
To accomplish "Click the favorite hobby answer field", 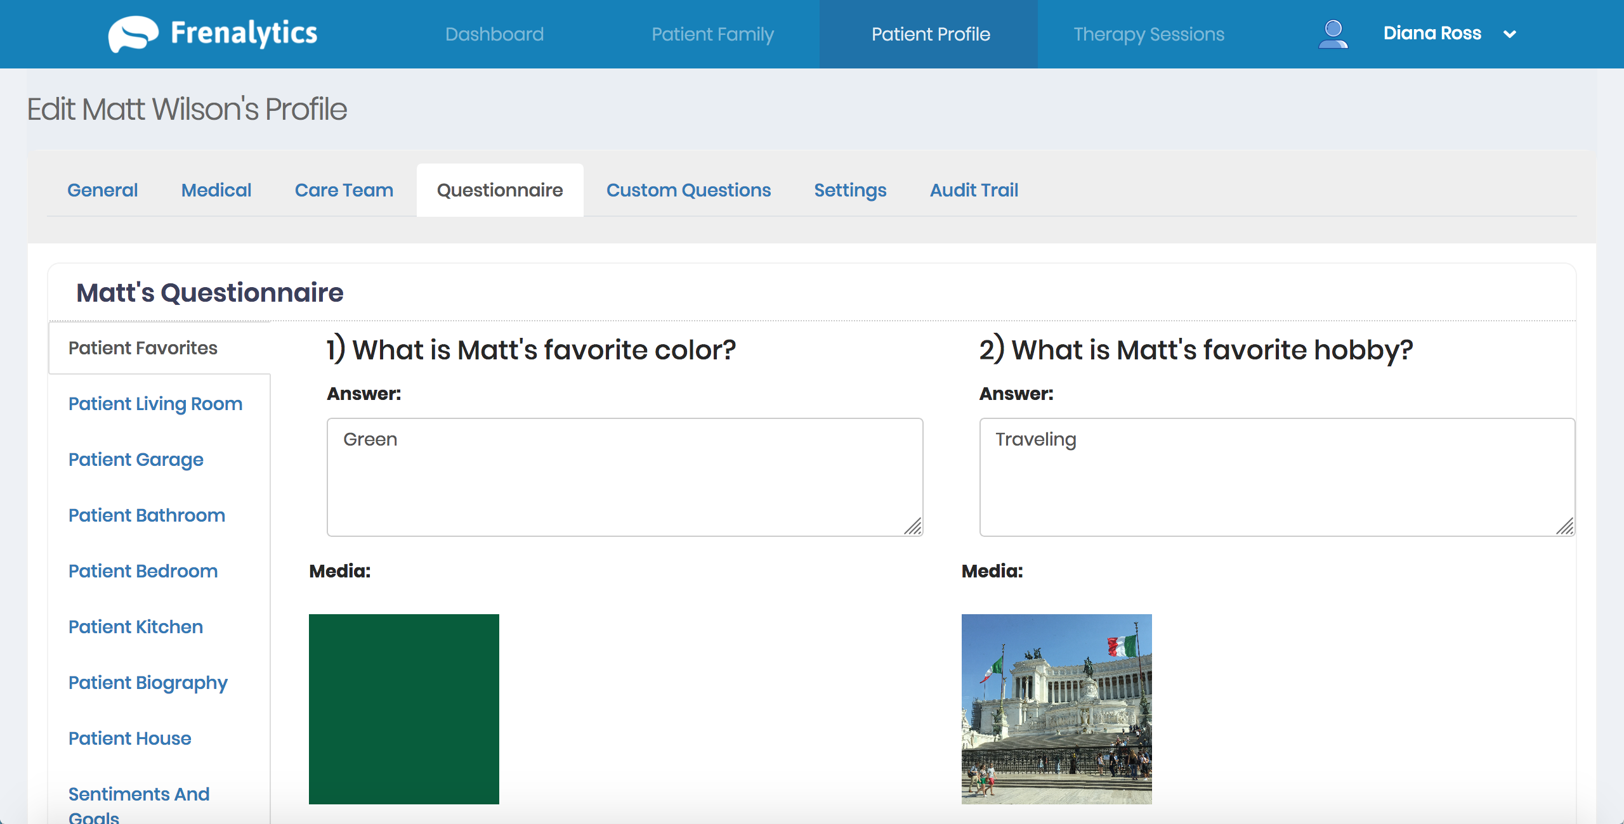I will click(1276, 477).
